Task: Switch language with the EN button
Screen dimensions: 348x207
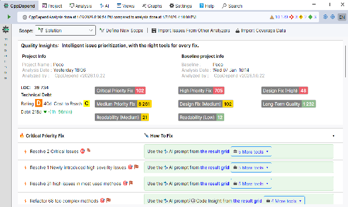Action: (342, 17)
